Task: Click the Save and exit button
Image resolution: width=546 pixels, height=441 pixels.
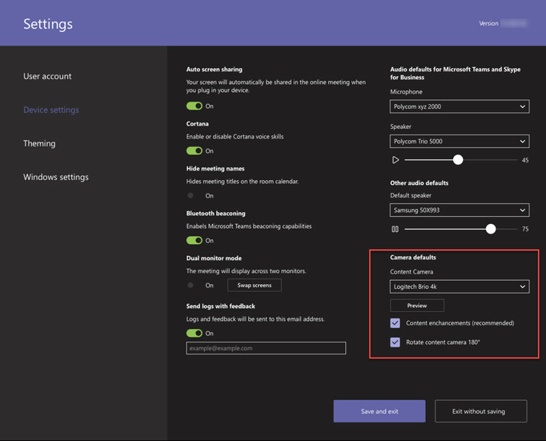Action: 379,412
